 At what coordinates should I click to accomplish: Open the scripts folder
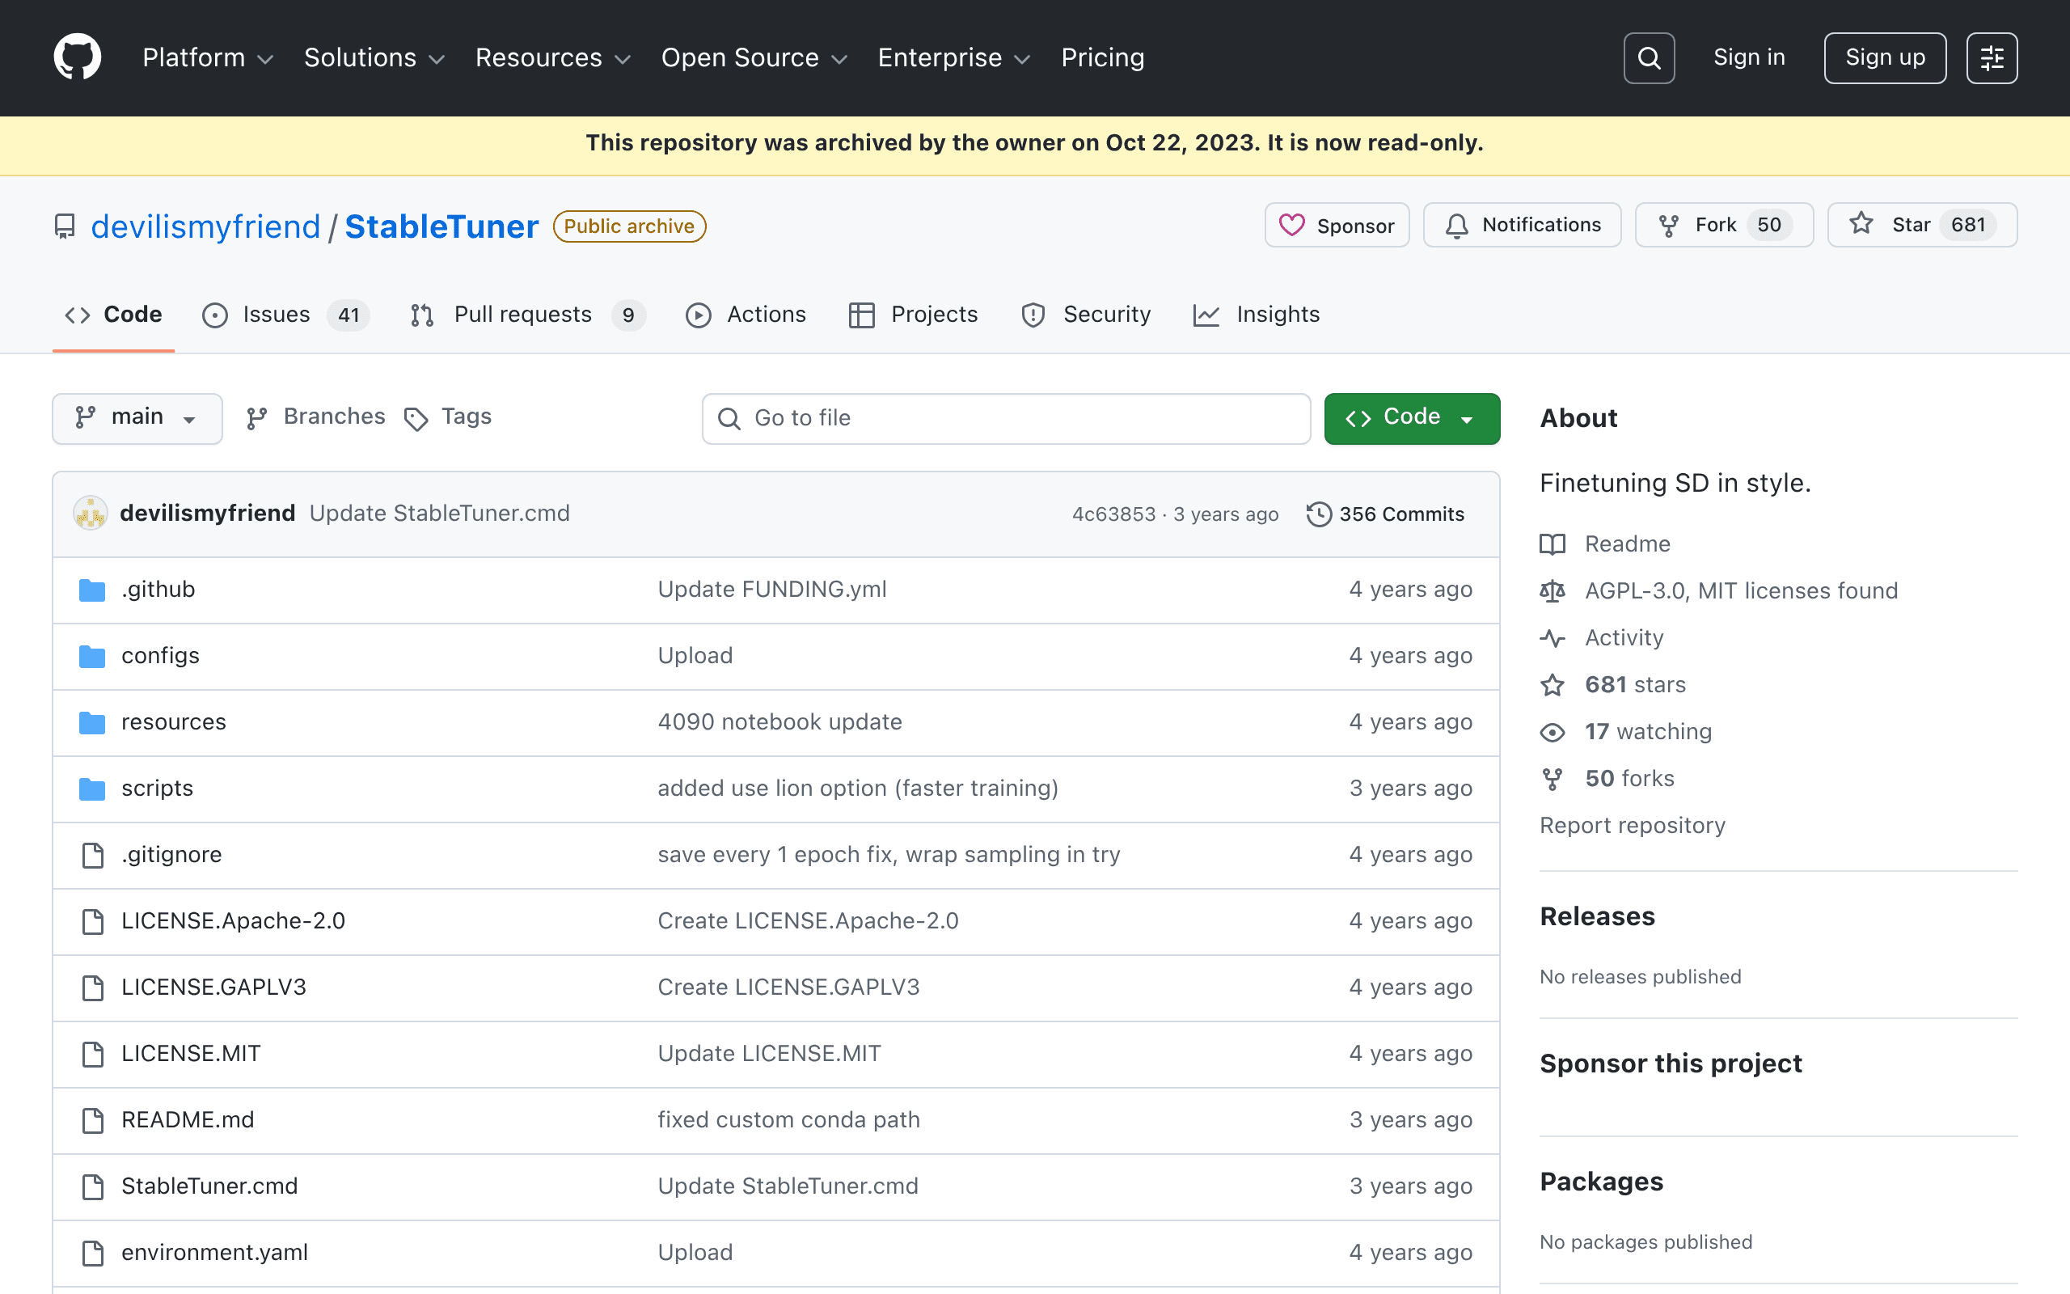click(158, 789)
